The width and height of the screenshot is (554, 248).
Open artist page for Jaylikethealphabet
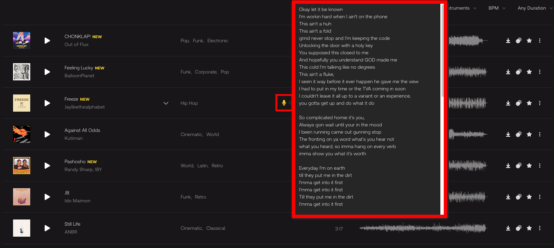(84, 107)
